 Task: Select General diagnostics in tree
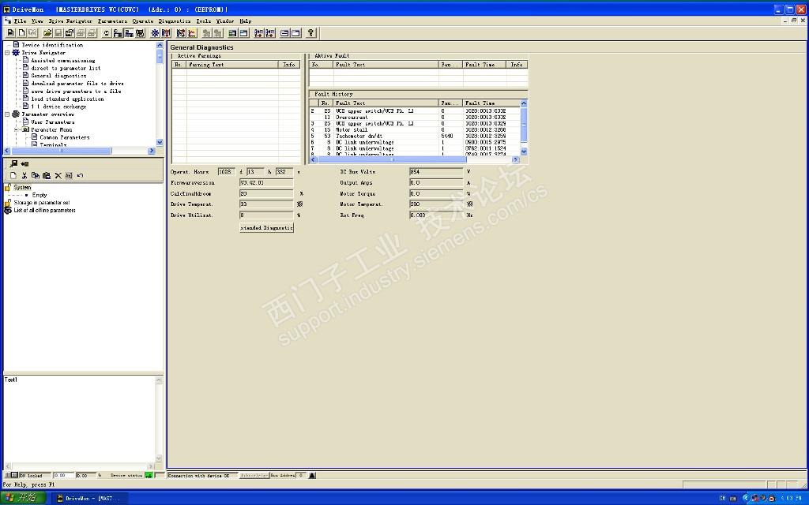coord(58,76)
